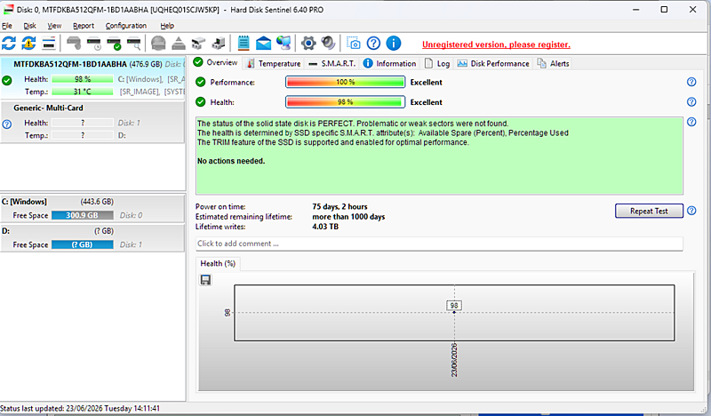Switch to the Temperature tab
Viewport: 711px width, 416px height.
pos(274,63)
